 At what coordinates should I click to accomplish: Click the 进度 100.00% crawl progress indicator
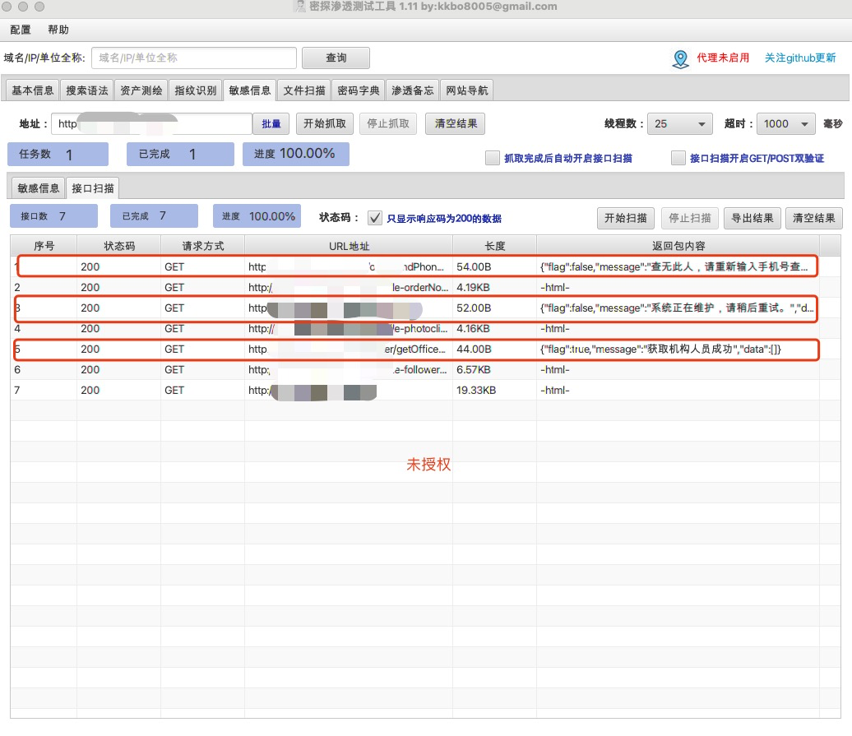point(295,155)
